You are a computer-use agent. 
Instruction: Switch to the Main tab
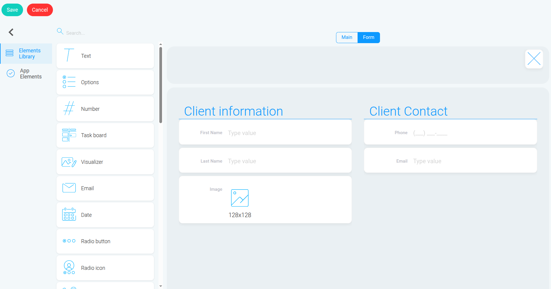click(347, 37)
